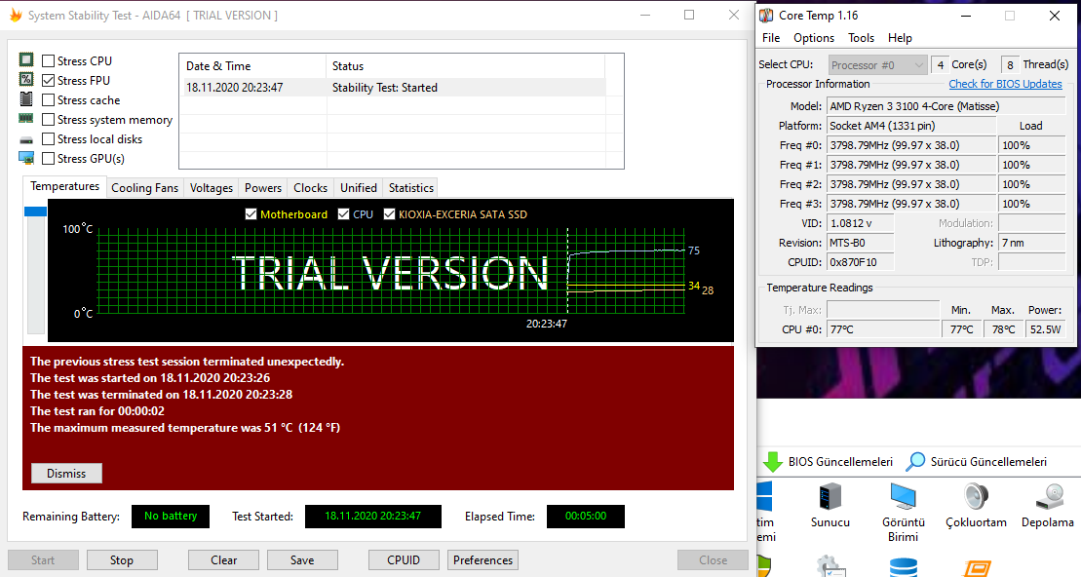
Task: Open the Core Temp File menu
Action: pos(771,38)
